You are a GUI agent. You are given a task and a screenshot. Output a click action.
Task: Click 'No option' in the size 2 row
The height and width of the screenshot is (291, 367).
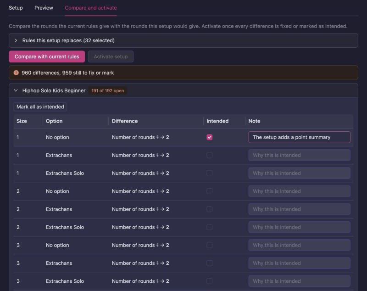pyautogui.click(x=57, y=191)
